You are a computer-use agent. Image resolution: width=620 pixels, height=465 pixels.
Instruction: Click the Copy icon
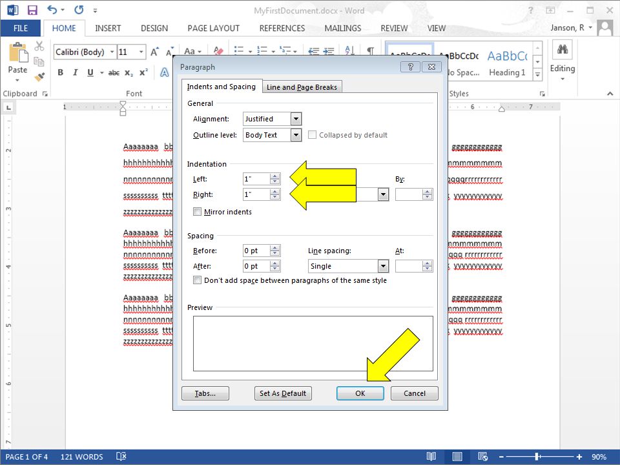click(x=39, y=61)
